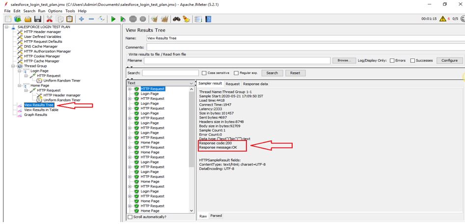The image size is (465, 224).
Task: Click the Search button
Action: coord(272,73)
